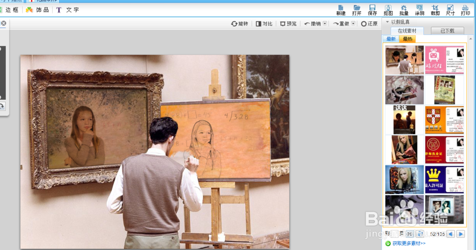
Task: Open the 尺寸 resize tool
Action: click(x=450, y=10)
